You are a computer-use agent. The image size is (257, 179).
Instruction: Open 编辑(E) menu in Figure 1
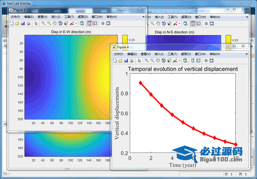pyautogui.click(x=29, y=17)
